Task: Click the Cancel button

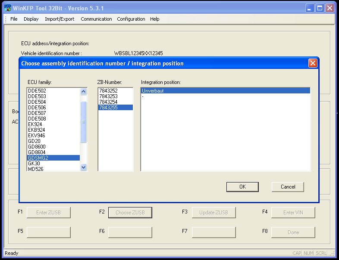Action: tap(288, 187)
